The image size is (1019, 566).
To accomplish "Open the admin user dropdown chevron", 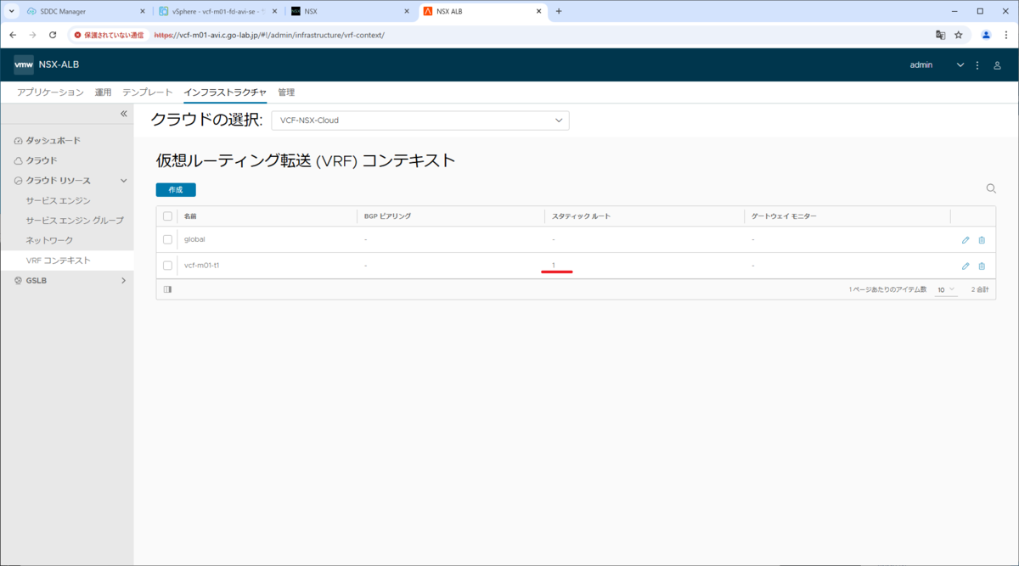I will [x=960, y=65].
